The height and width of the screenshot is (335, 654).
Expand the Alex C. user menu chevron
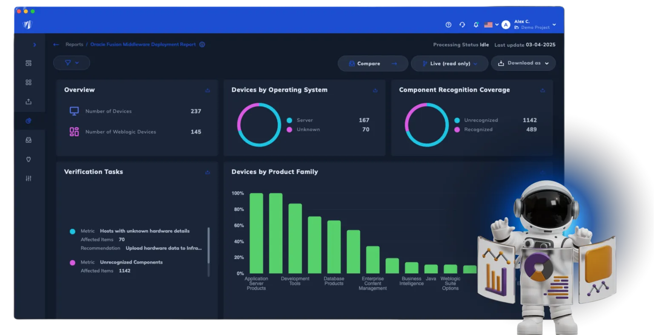click(x=554, y=25)
